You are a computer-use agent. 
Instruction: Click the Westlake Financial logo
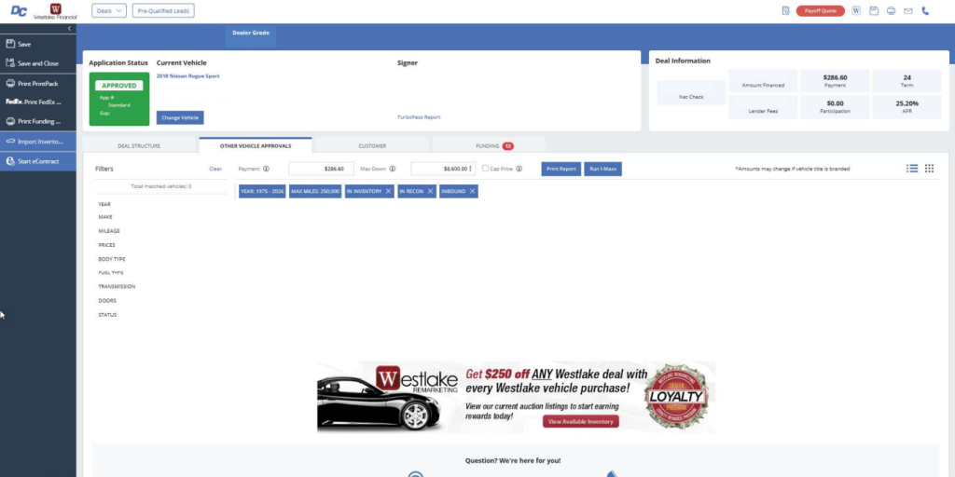click(x=55, y=11)
